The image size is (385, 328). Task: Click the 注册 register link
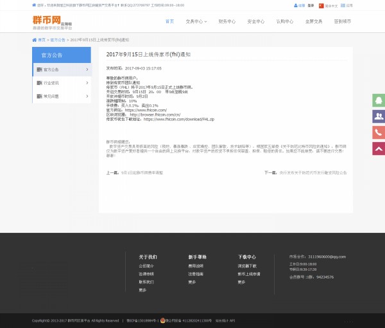click(x=302, y=5)
